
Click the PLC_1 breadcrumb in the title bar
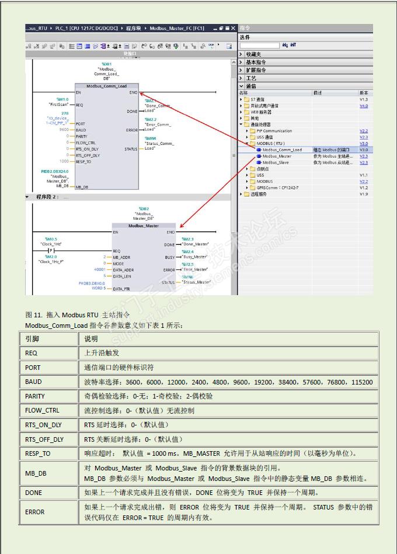tap(86, 28)
